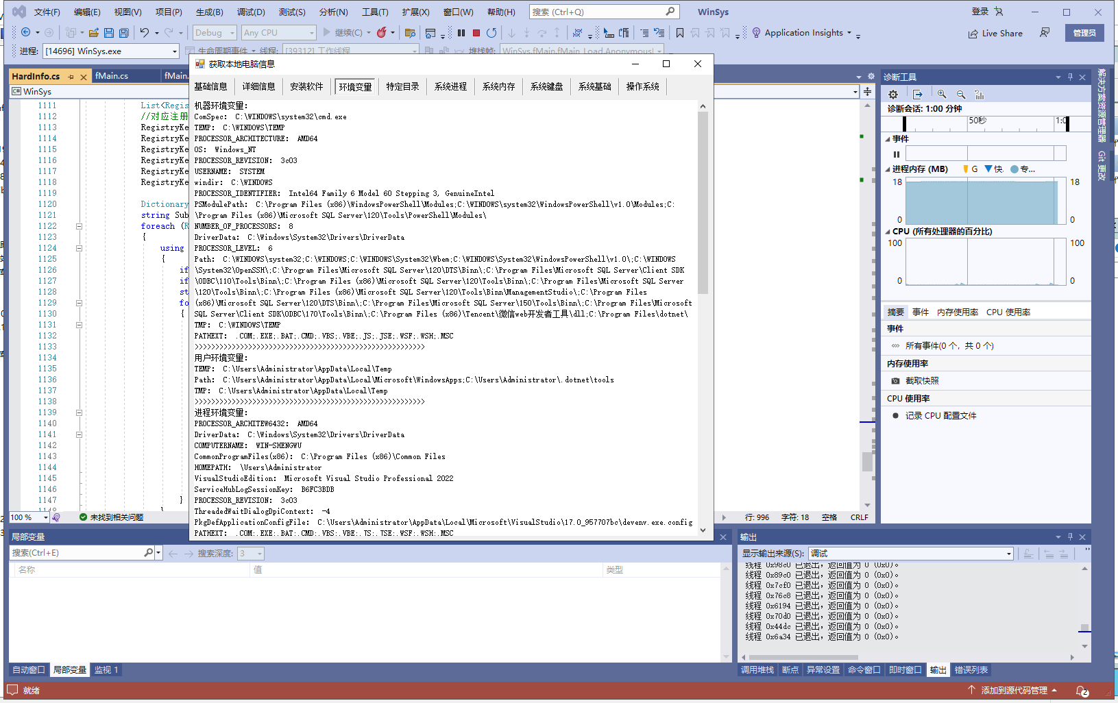Viewport: 1118px width, 703px height.
Task: Send feedback via person icon
Action: 1045,32
